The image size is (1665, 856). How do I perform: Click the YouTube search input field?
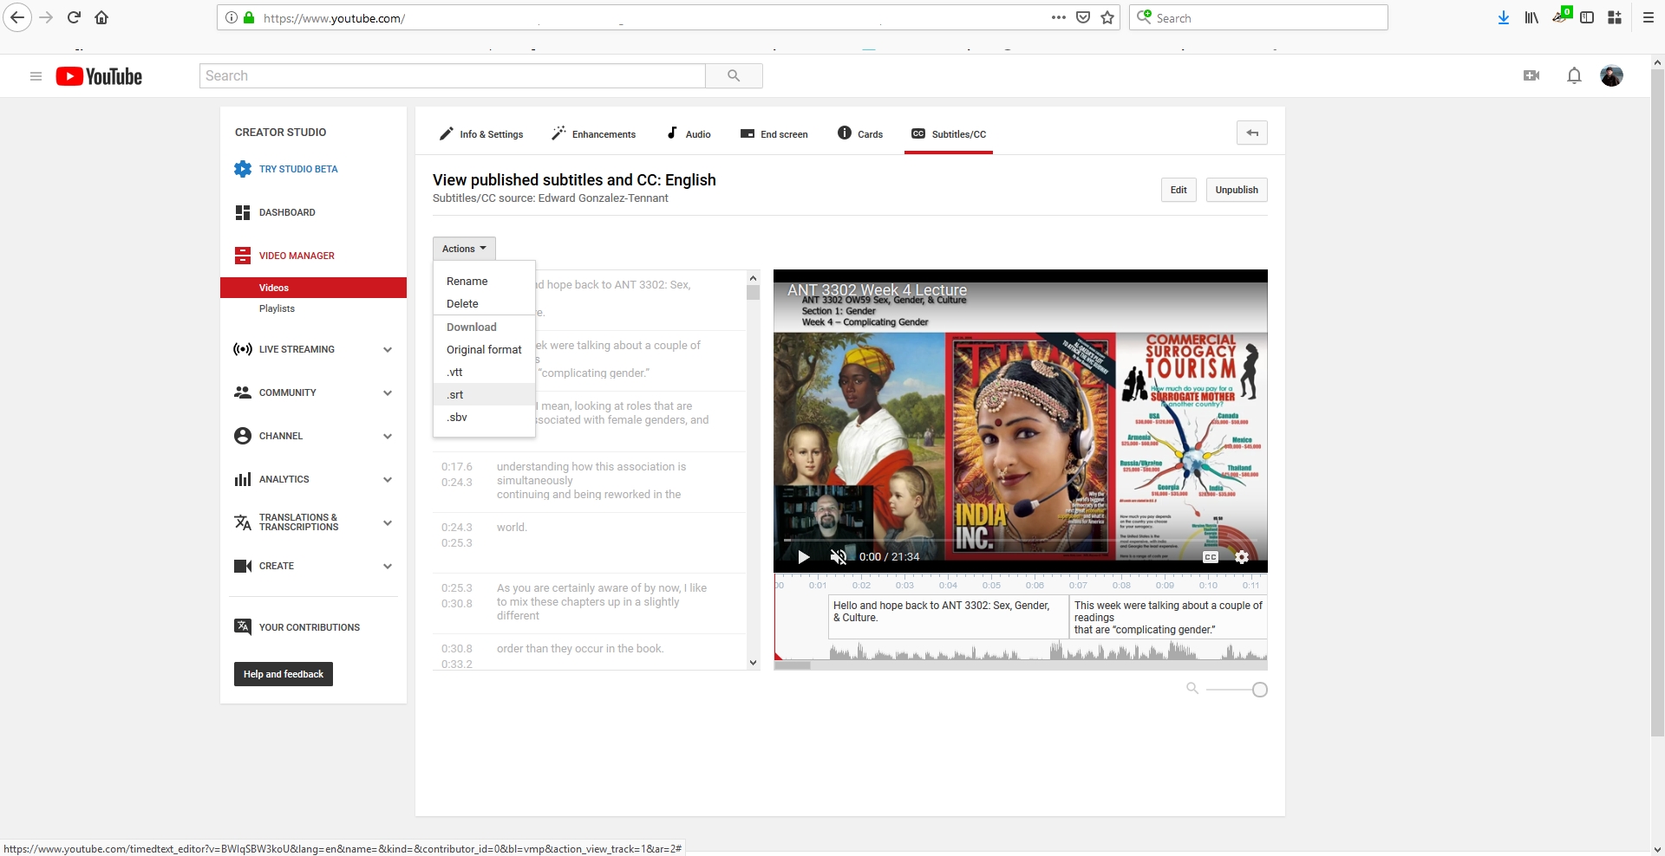pyautogui.click(x=452, y=76)
